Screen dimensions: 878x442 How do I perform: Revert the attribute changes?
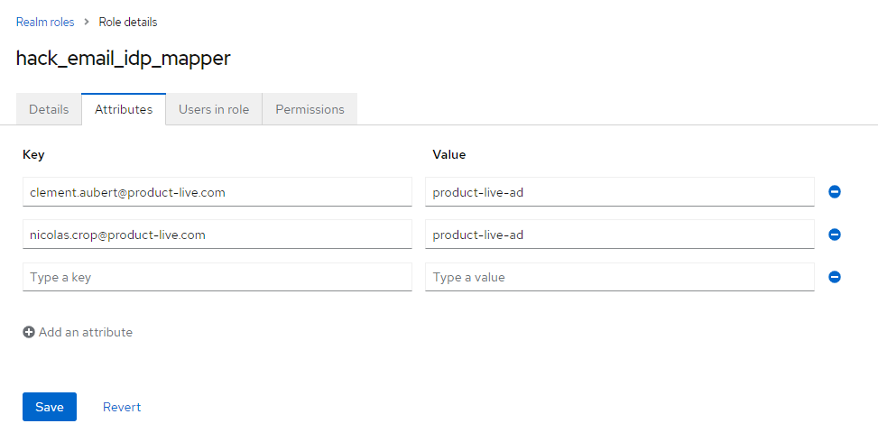coord(122,407)
